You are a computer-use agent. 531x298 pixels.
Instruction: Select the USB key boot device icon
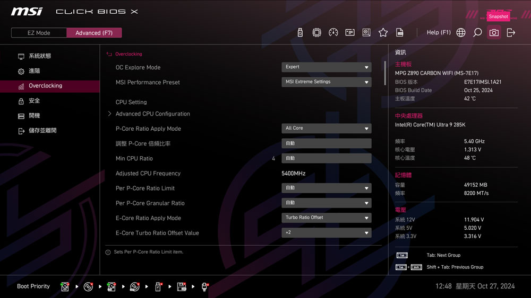tap(158, 286)
